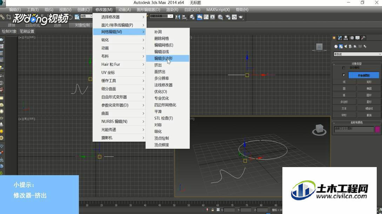This screenshot has width=382, height=214.
Task: Select 法线修改器 menu entry
Action: coord(168,85)
